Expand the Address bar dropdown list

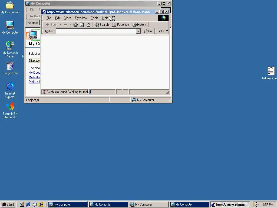(138, 31)
